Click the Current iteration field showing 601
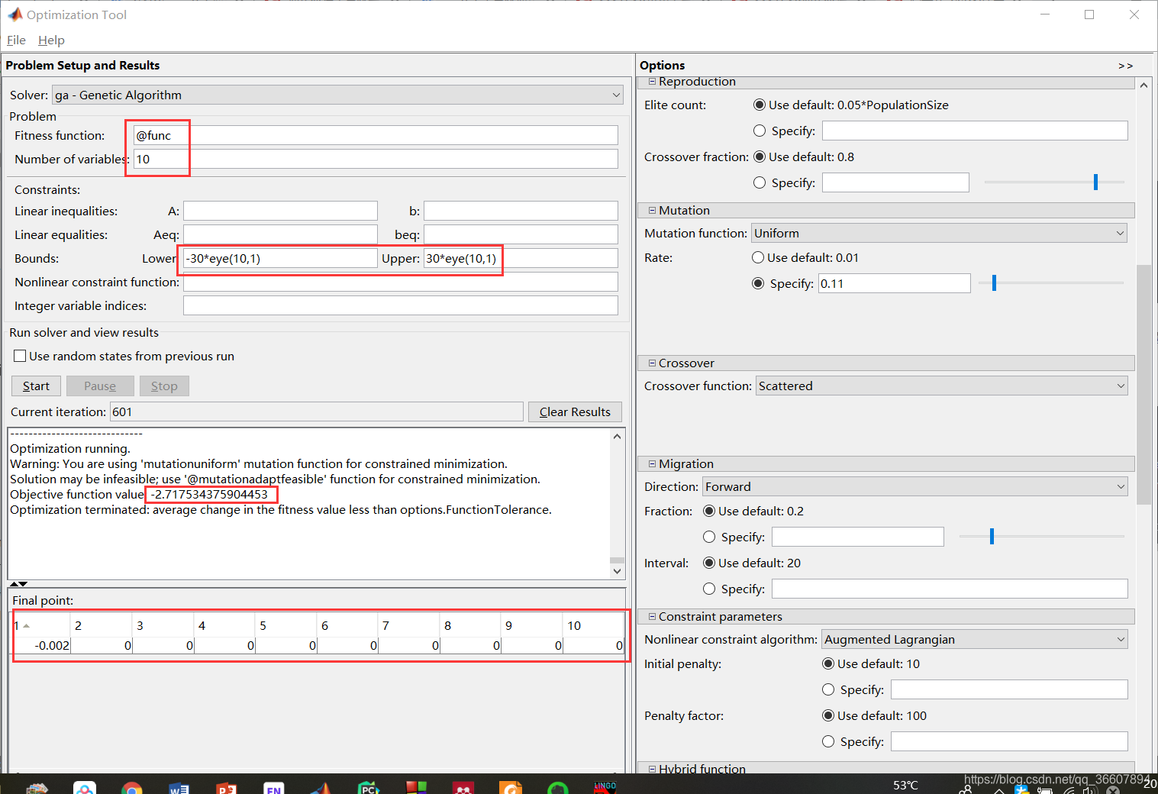Screen dimensions: 1158x794 point(316,412)
